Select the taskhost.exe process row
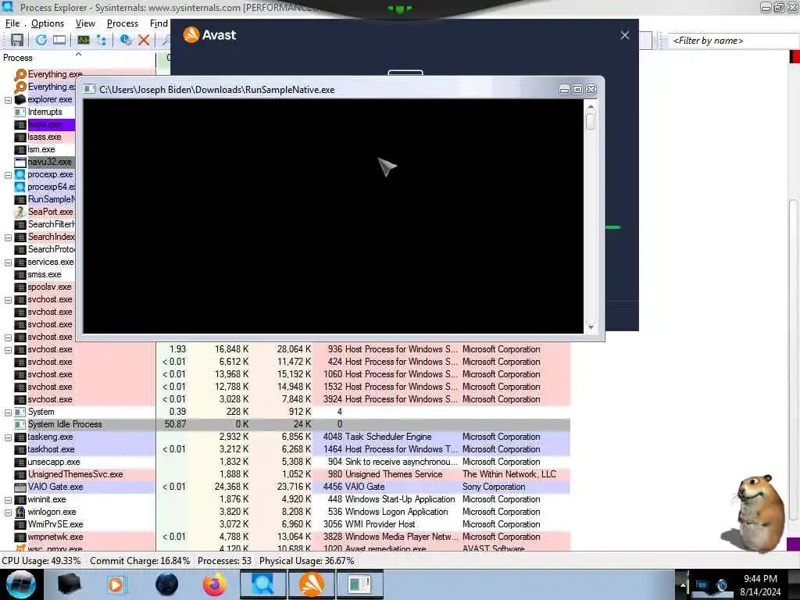 click(x=284, y=449)
